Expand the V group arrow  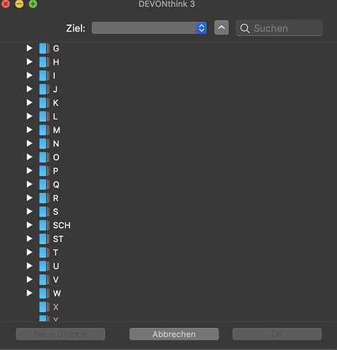click(29, 279)
